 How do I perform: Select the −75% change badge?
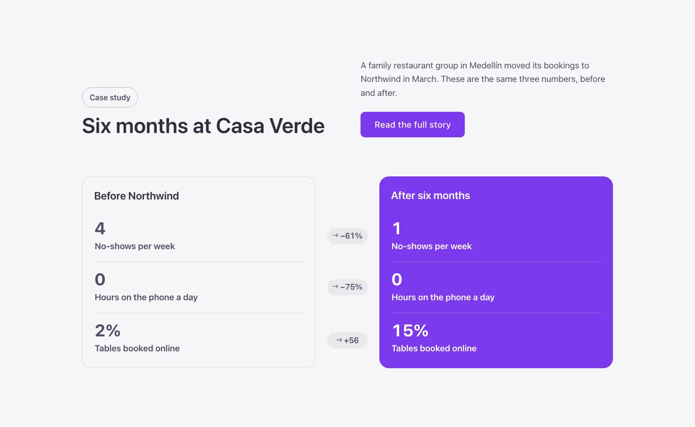347,287
